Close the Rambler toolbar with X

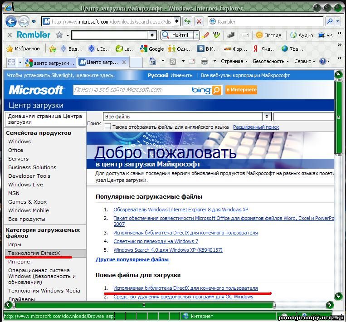point(10,35)
